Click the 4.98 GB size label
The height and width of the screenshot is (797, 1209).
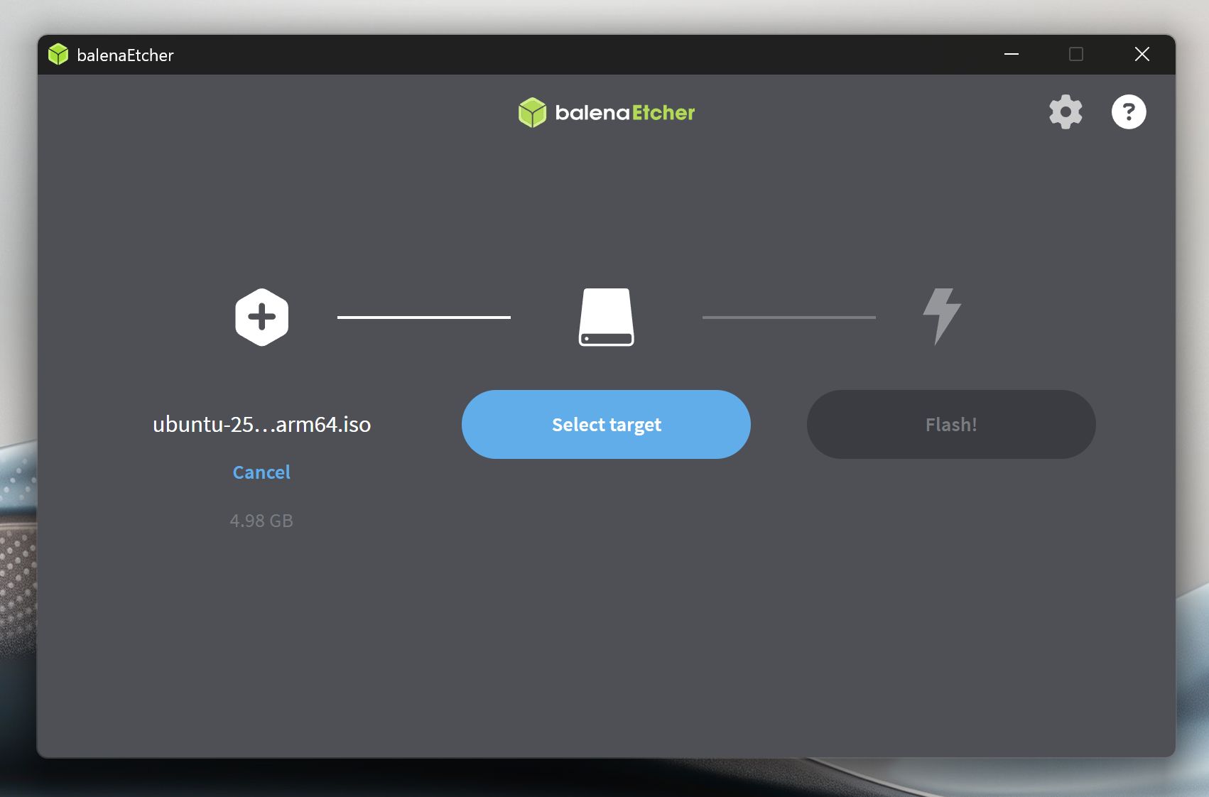click(x=261, y=521)
